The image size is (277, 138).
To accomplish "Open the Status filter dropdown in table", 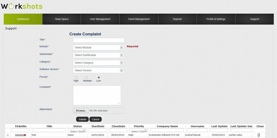I will click(77, 131).
